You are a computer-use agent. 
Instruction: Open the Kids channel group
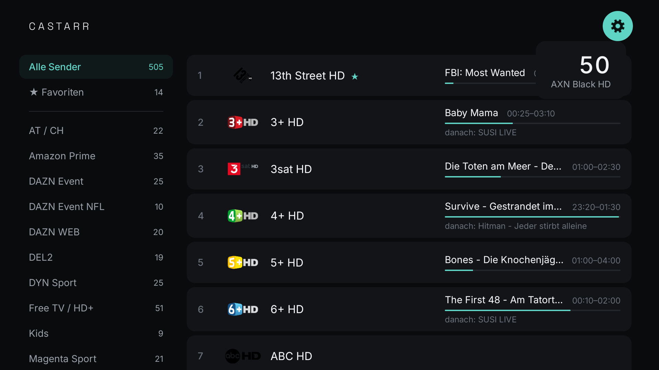click(x=96, y=333)
